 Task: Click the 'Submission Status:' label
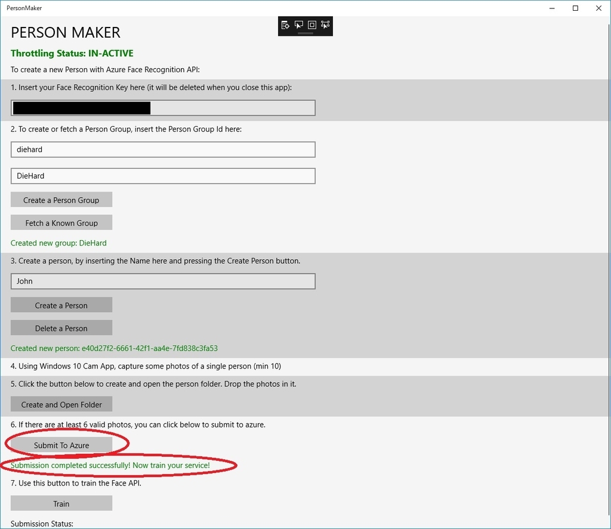click(42, 524)
